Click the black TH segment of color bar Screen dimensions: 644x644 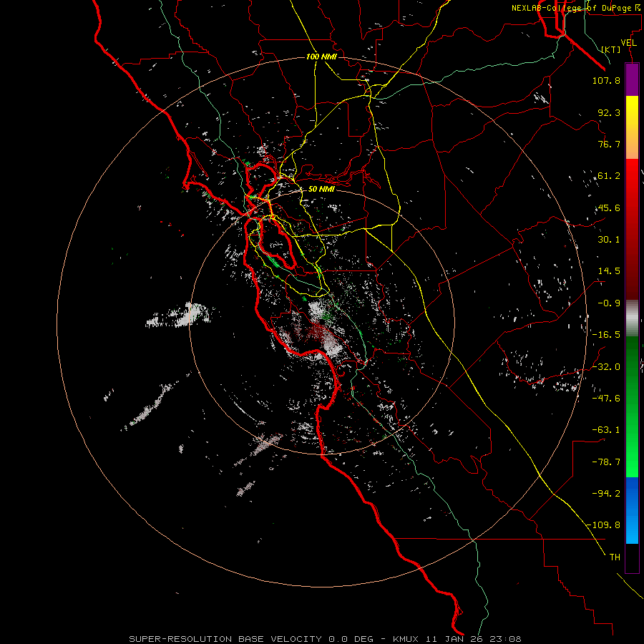[x=632, y=558]
